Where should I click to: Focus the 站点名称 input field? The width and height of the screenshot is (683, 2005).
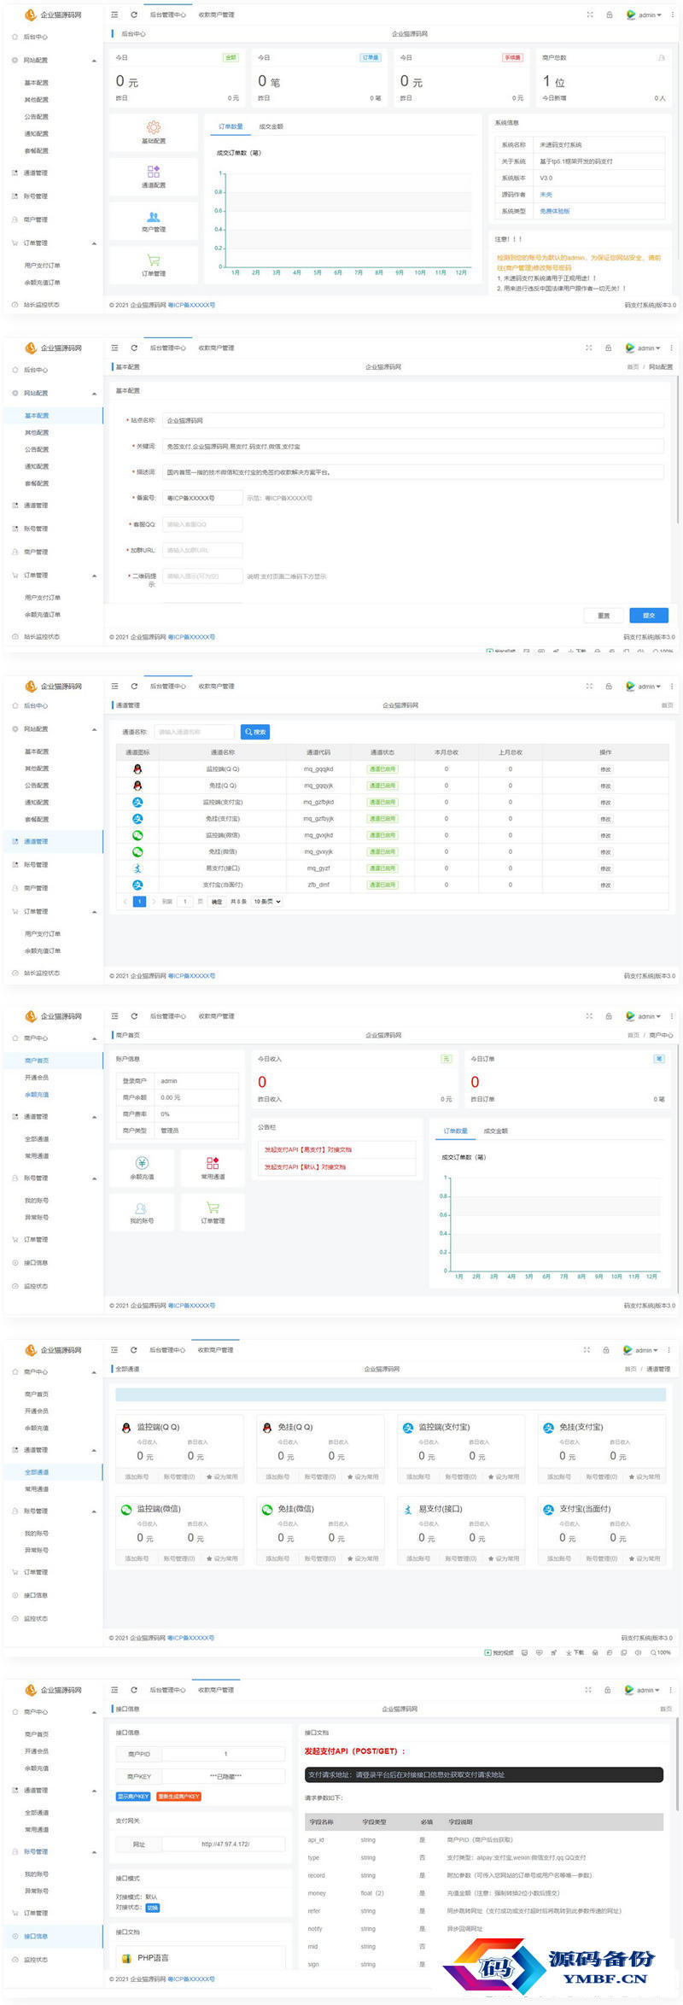tap(413, 420)
